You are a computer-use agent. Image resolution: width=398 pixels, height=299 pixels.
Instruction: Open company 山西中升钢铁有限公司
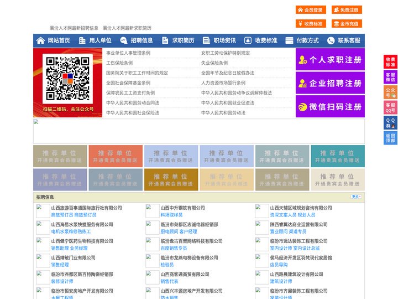pyautogui.click(x=183, y=208)
